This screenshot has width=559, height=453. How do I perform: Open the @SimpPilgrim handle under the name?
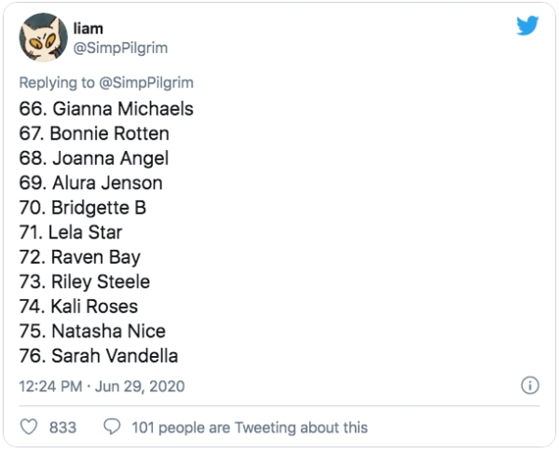point(120,48)
